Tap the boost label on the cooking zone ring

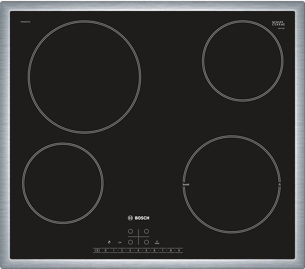[186, 184]
